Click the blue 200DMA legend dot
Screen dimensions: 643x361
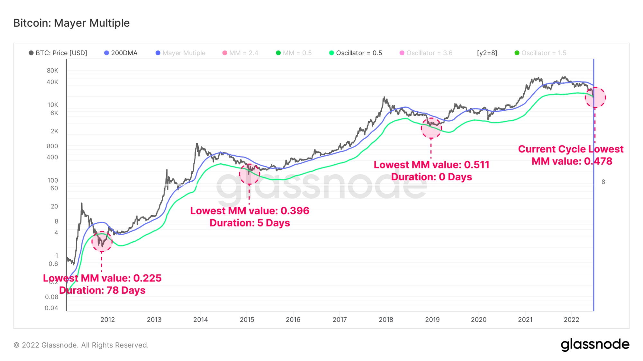[107, 53]
